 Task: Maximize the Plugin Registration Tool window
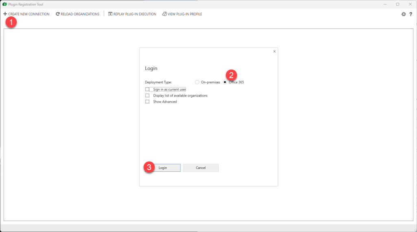397,4
